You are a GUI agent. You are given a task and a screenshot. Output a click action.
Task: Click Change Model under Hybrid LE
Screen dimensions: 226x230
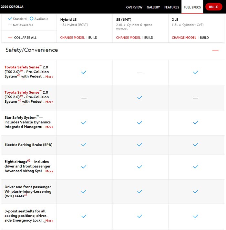click(72, 38)
